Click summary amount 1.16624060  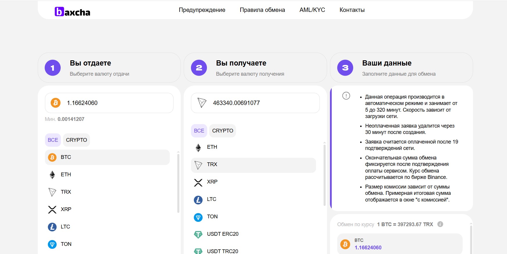pos(368,248)
